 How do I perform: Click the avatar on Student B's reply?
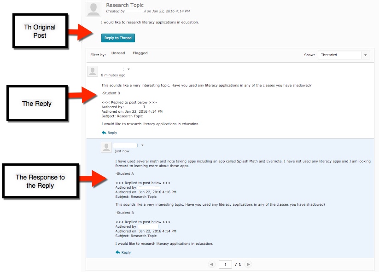pos(93,71)
